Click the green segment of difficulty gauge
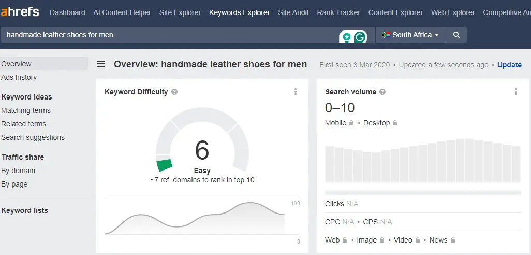This screenshot has width=531, height=255. click(164, 165)
